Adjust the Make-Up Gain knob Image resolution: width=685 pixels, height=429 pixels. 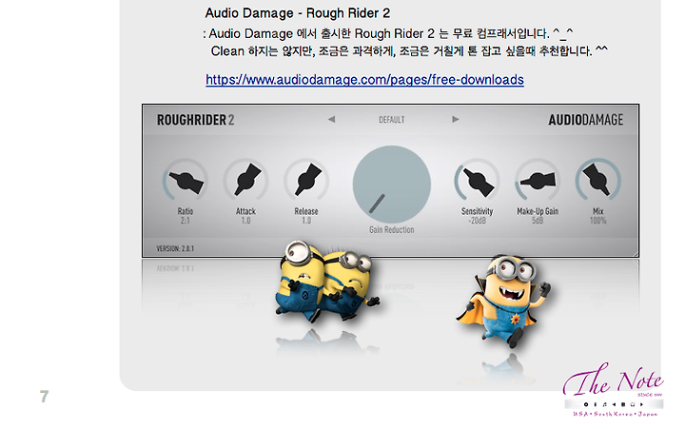538,180
